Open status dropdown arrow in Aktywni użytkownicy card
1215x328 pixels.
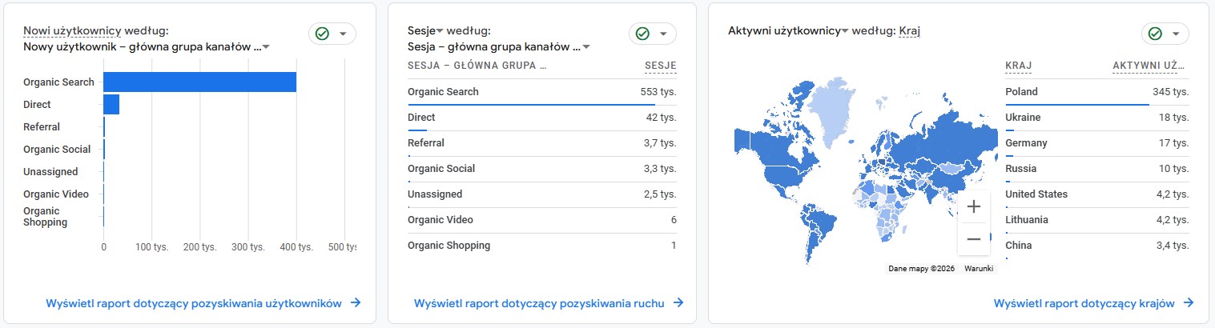[x=1176, y=34]
